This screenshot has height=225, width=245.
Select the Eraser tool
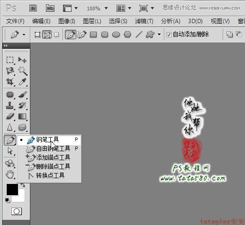[x=10, y=116]
